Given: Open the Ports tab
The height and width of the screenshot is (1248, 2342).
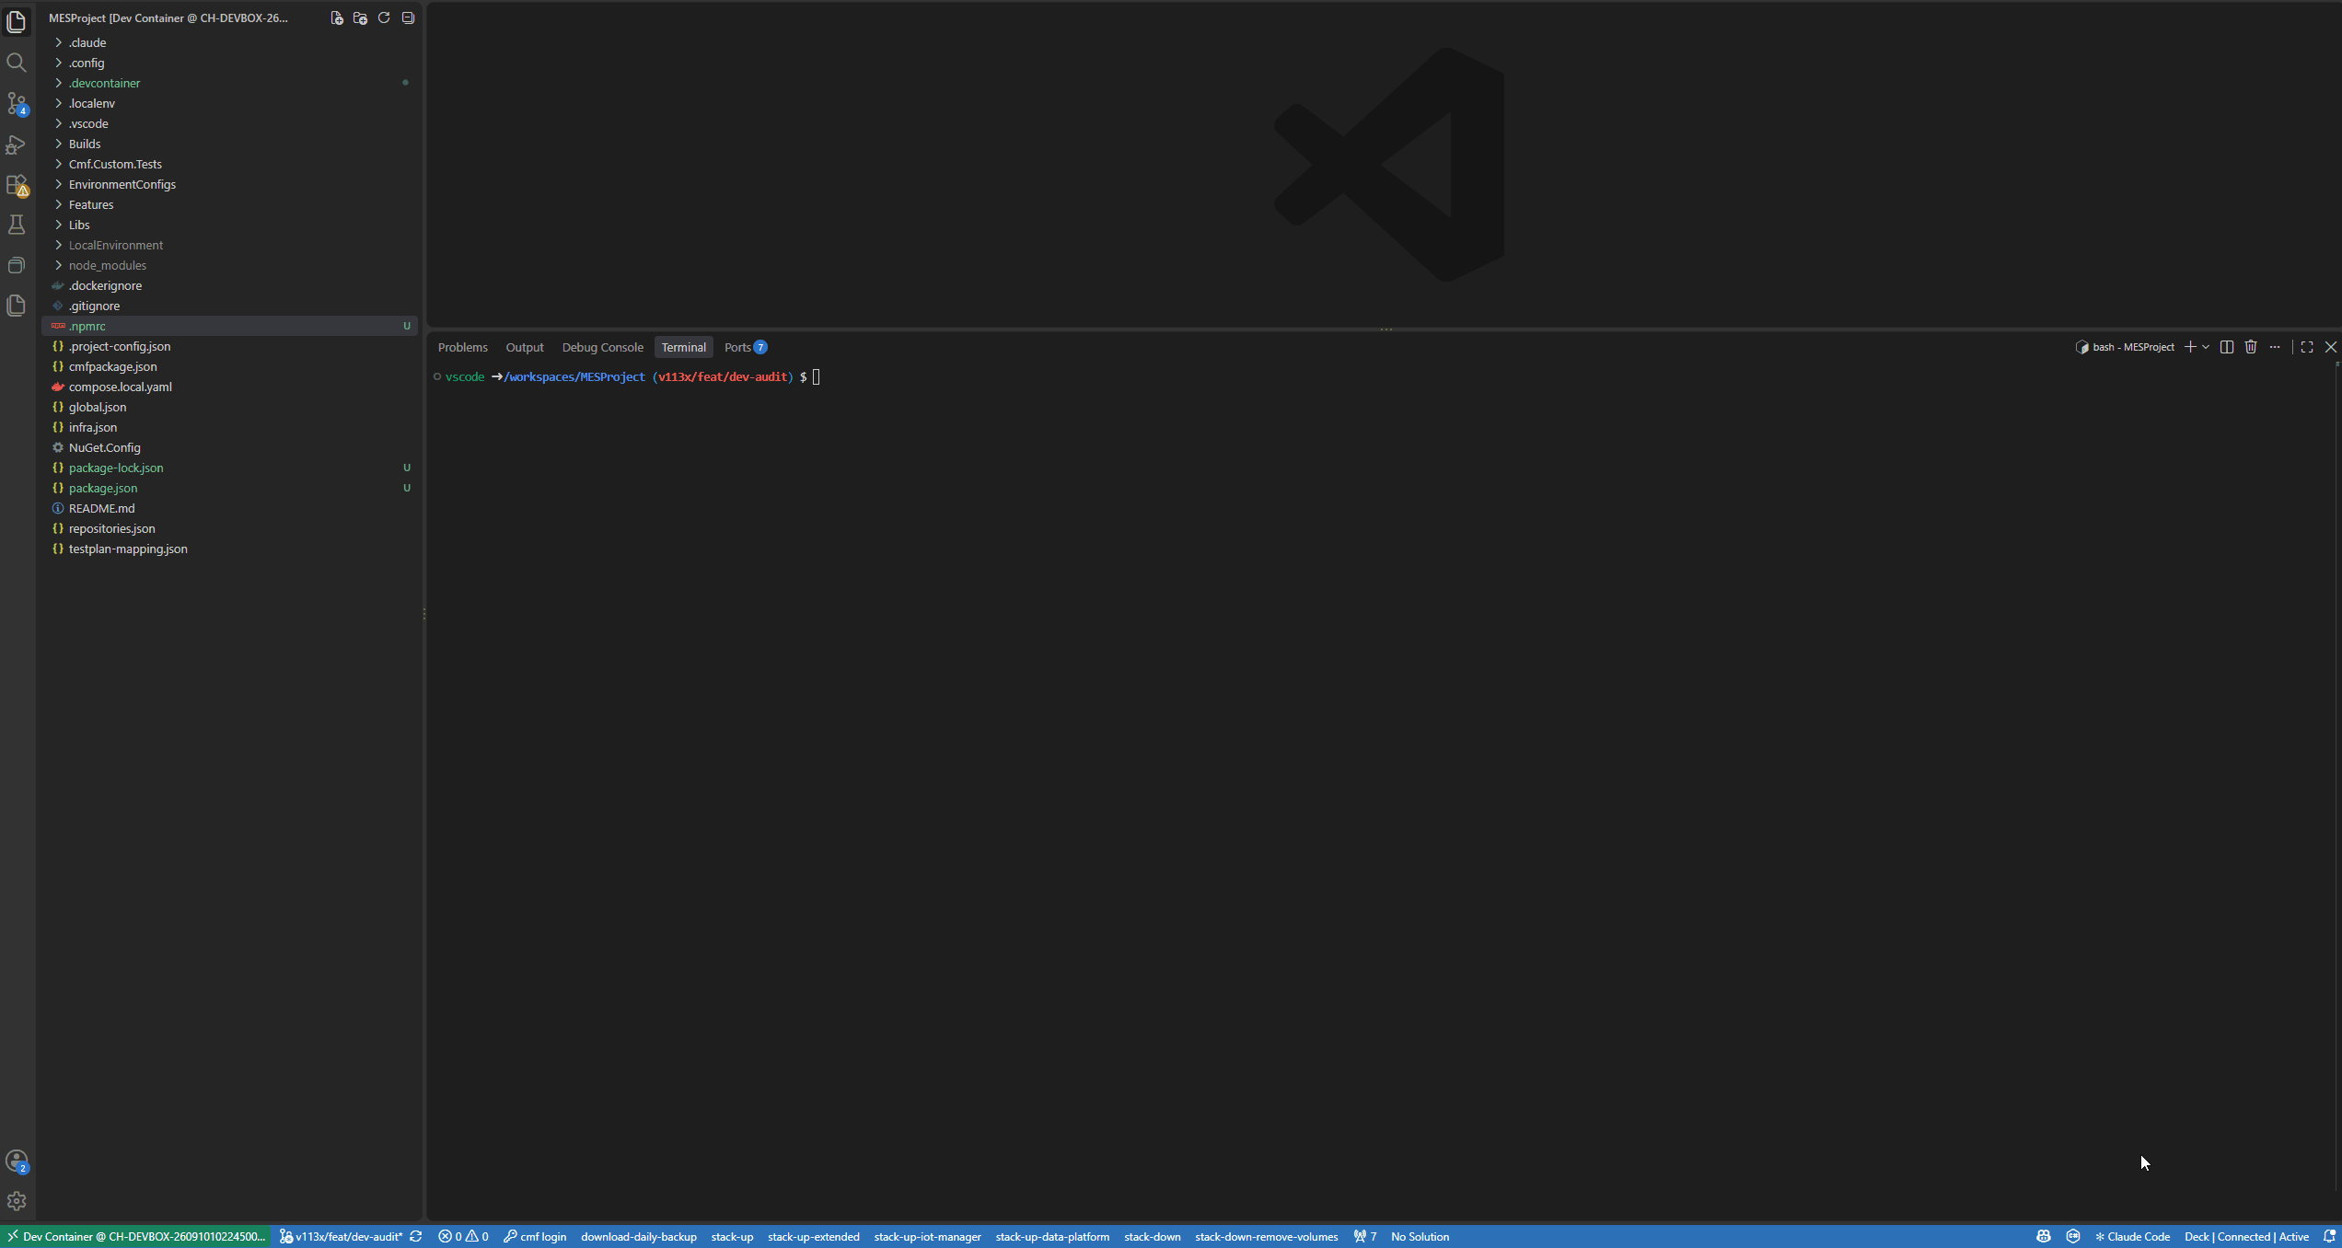Looking at the screenshot, I should (x=745, y=347).
